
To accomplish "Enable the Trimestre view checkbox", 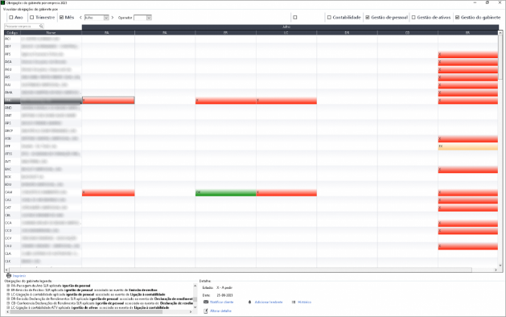I will click(32, 18).
